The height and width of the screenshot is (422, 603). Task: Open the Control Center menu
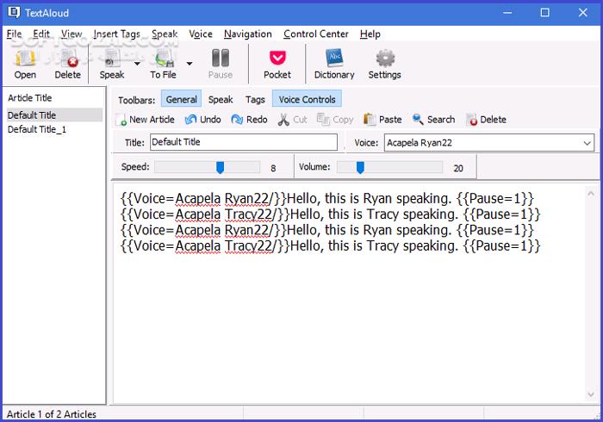316,34
